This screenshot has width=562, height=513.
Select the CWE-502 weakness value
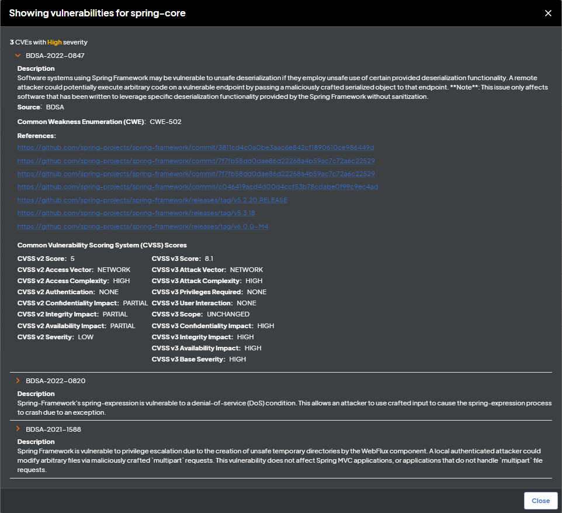point(165,122)
